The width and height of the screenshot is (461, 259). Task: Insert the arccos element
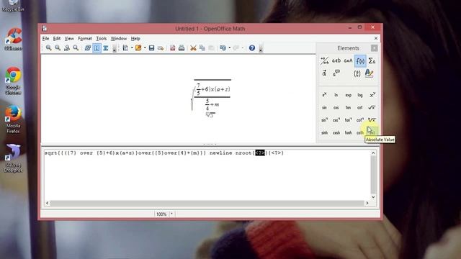[x=336, y=120]
